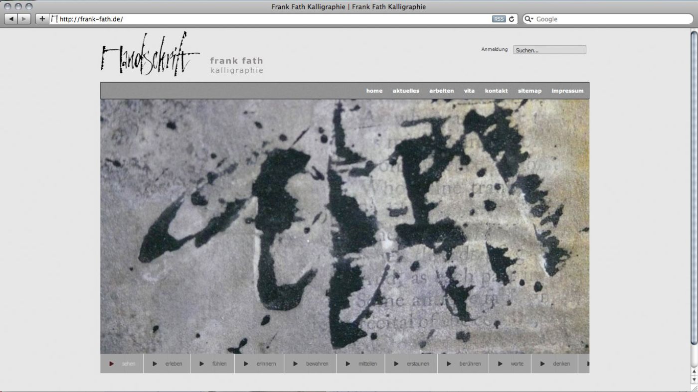Screen dimensions: 698x392
Task: Click the large calligraphy artwork image
Action: point(345,226)
